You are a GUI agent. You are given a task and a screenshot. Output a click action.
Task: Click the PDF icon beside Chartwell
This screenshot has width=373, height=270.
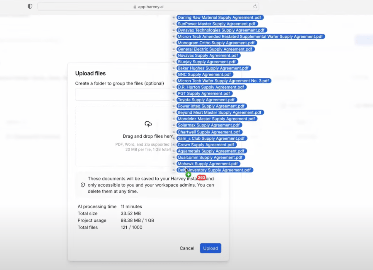pos(174,132)
